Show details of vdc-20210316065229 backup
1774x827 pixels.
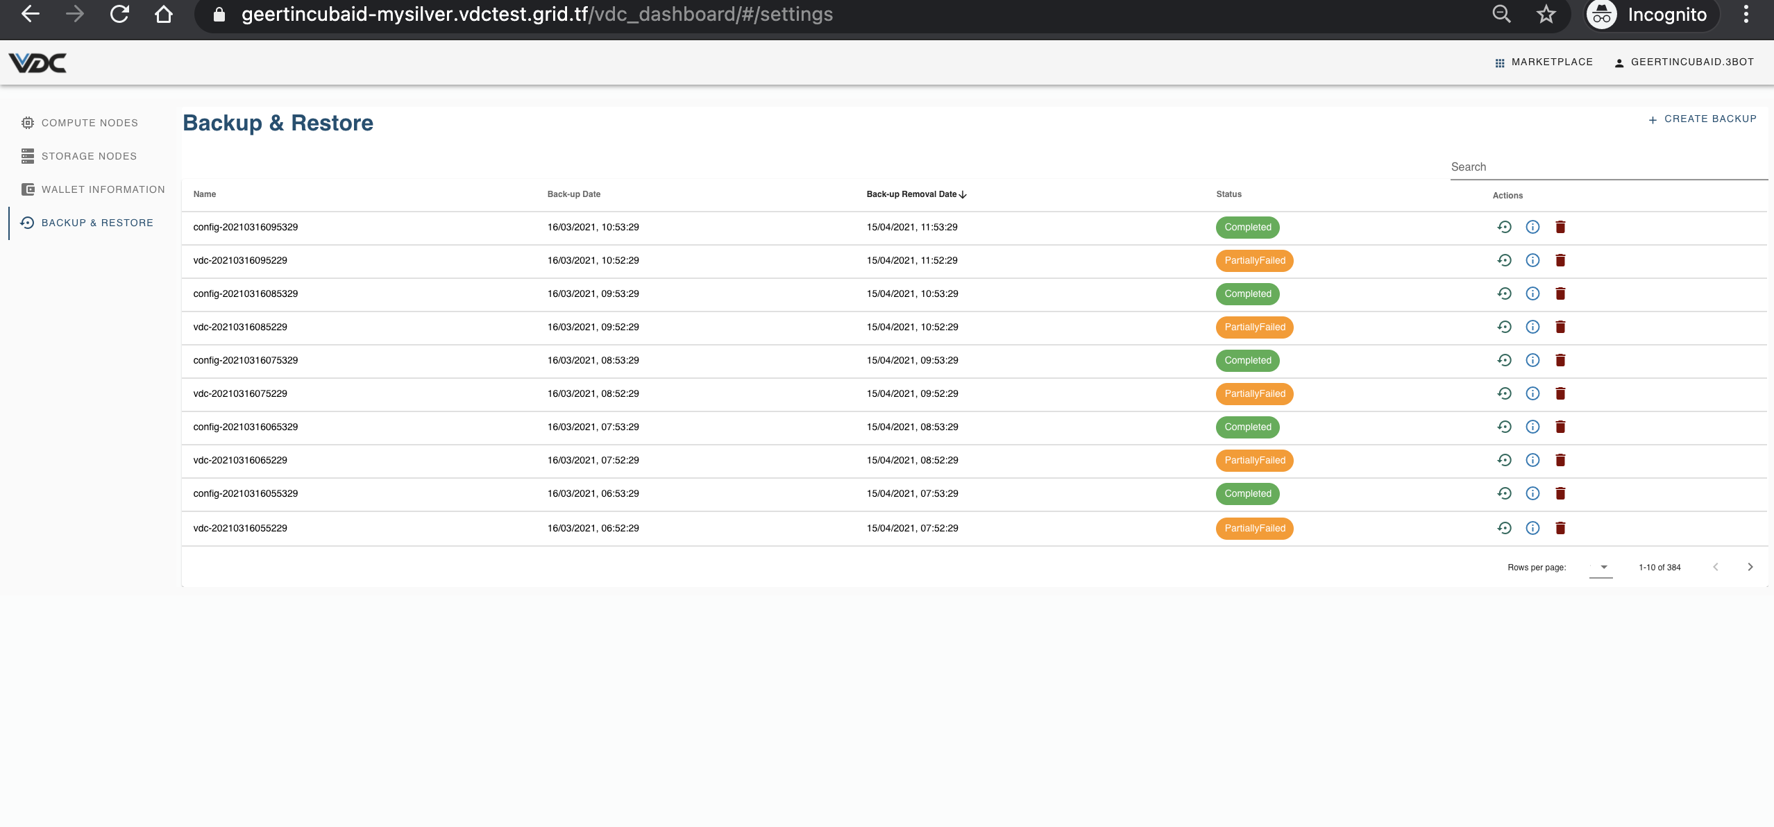tap(1532, 460)
